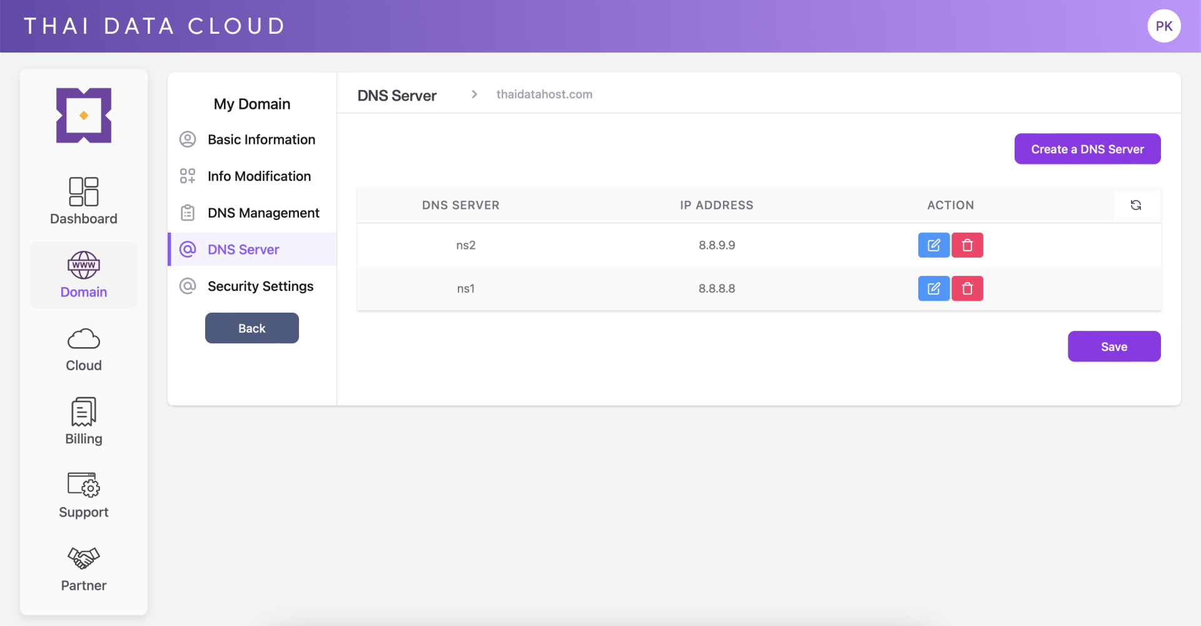Open the Cloud section from sidebar
The height and width of the screenshot is (626, 1201).
[83, 338]
